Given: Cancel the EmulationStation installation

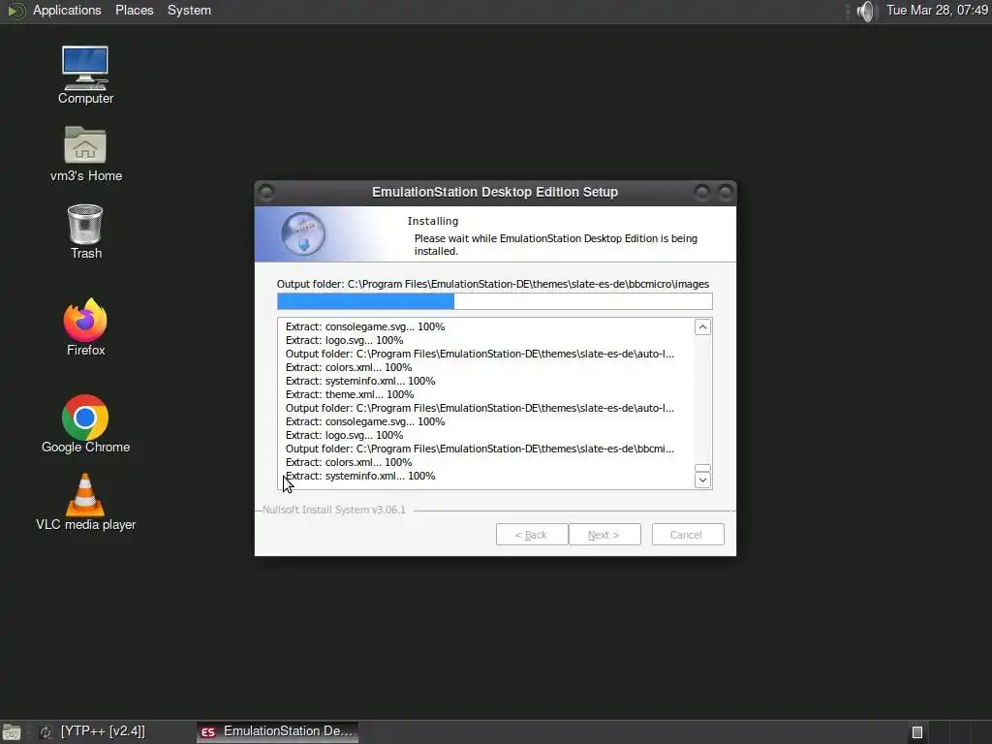Looking at the screenshot, I should (688, 535).
